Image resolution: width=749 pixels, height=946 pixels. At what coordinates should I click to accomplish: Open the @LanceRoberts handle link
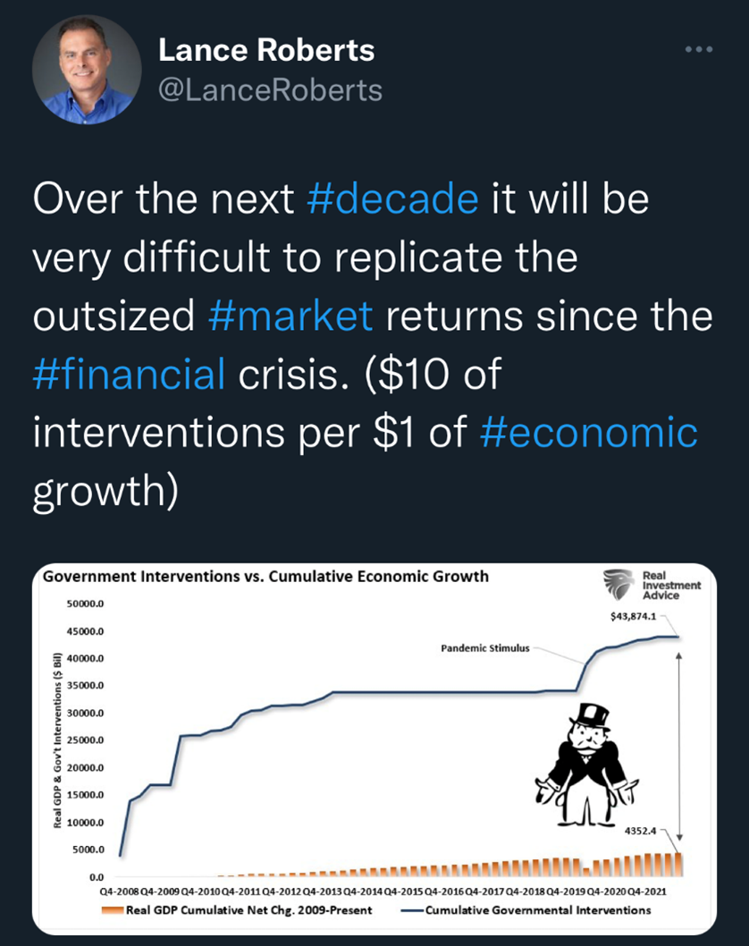[x=270, y=89]
